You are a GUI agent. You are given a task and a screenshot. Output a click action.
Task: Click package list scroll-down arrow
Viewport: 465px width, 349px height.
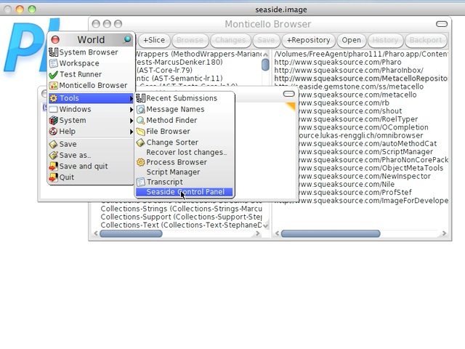click(x=265, y=226)
